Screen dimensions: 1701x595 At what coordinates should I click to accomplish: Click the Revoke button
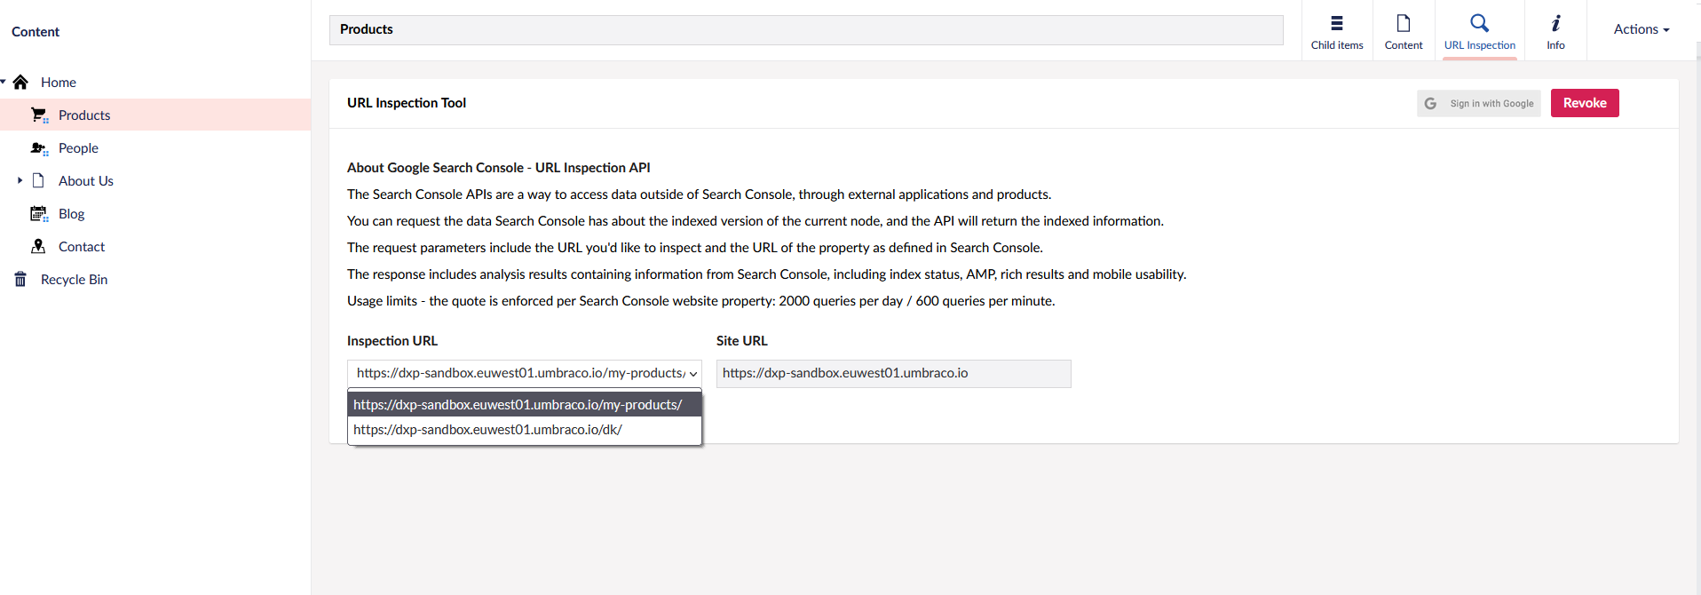1585,103
